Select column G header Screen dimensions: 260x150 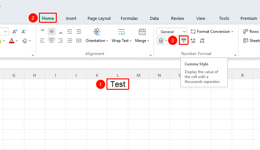(14, 75)
